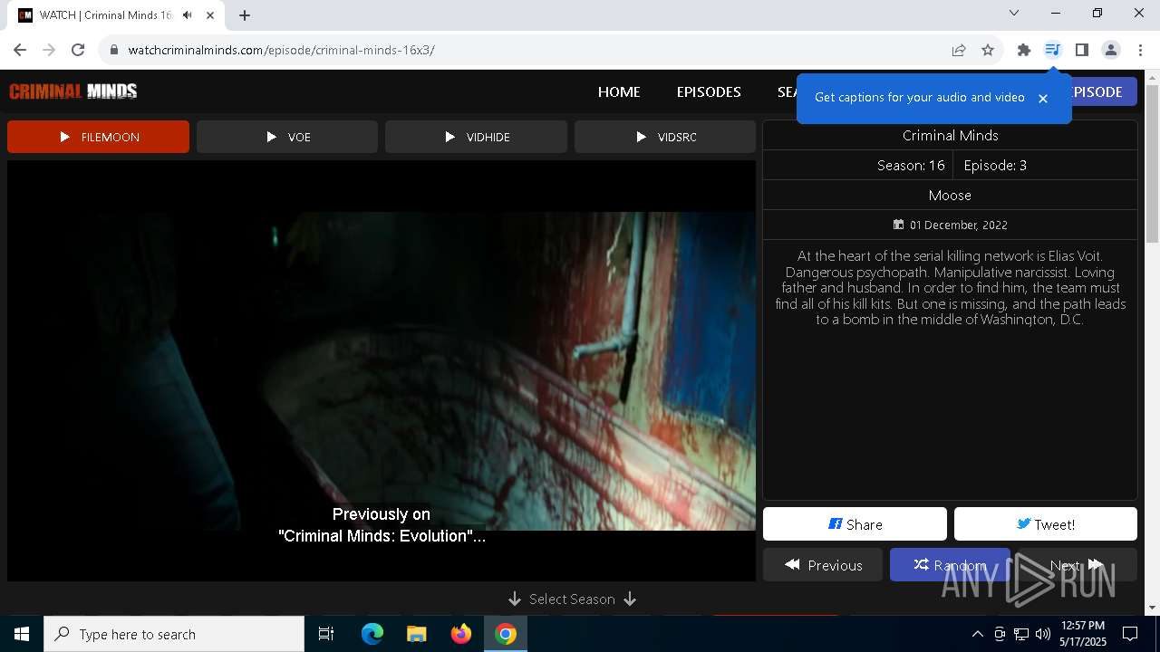Show hidden system tray icons
This screenshot has height=652, width=1160.
(x=977, y=634)
